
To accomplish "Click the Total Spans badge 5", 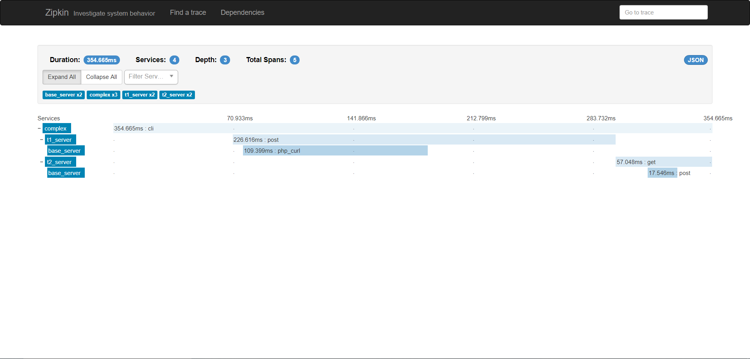I will 295,60.
